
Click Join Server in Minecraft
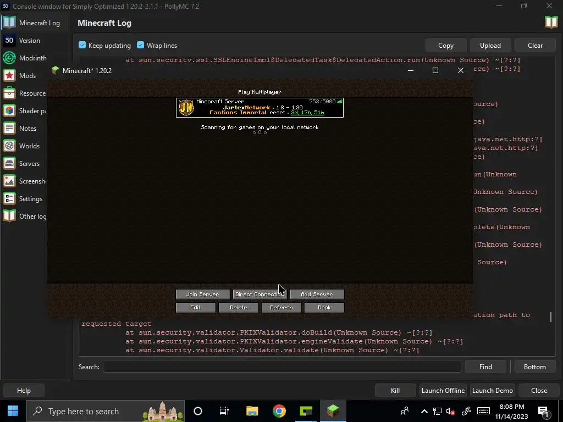tap(202, 295)
